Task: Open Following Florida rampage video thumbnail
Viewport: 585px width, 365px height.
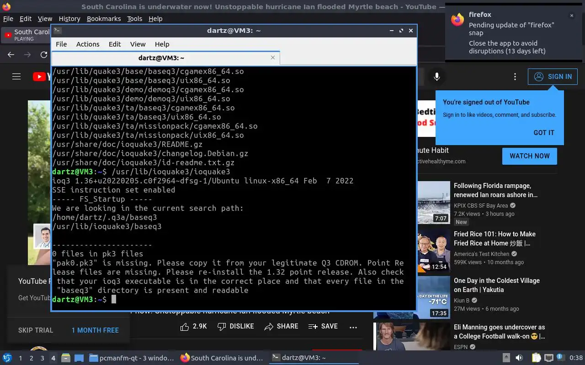Action: (434, 203)
